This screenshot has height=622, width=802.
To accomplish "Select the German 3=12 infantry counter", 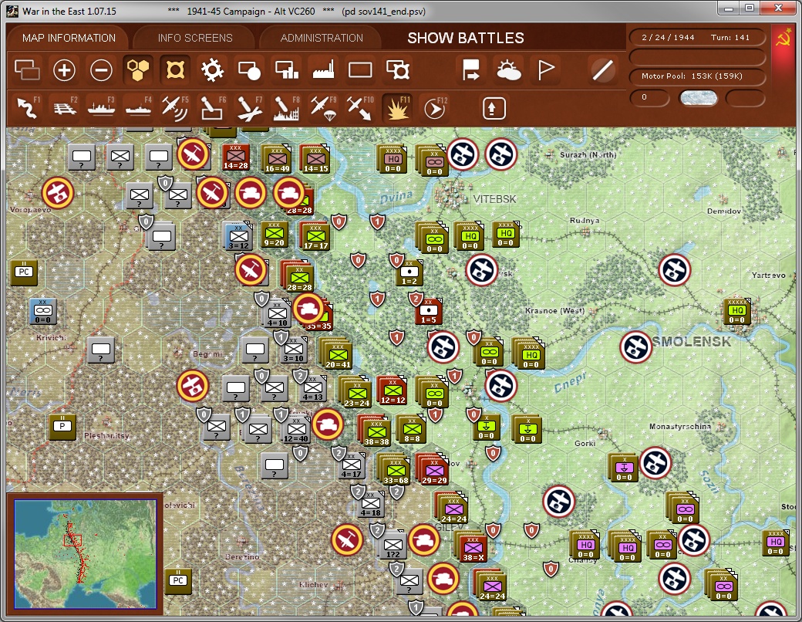I will click(238, 236).
